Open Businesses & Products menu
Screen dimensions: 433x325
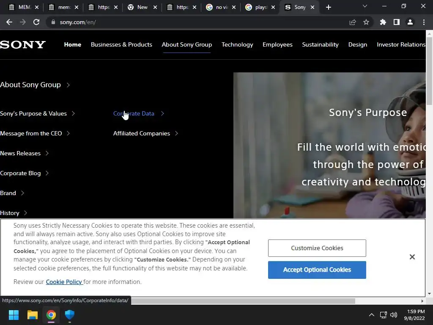pos(121,44)
